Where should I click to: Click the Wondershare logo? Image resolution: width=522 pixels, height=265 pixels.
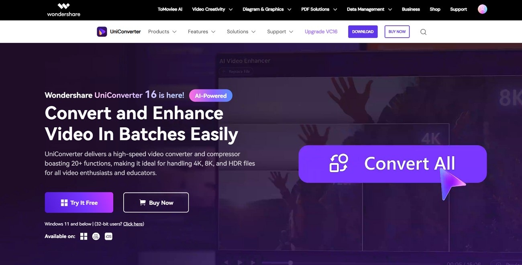click(63, 10)
